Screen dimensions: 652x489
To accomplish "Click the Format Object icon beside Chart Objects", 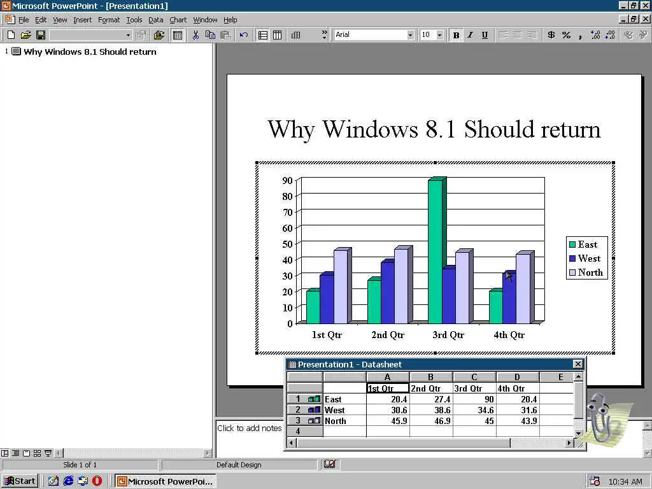I will [141, 35].
